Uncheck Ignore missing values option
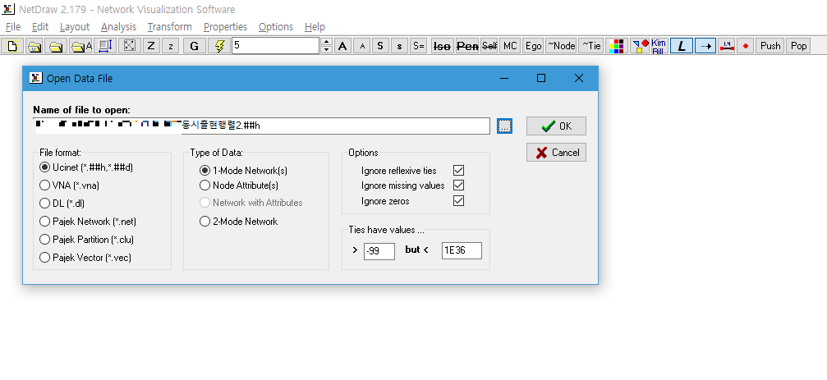Viewport: 827px width, 380px height. [x=459, y=185]
